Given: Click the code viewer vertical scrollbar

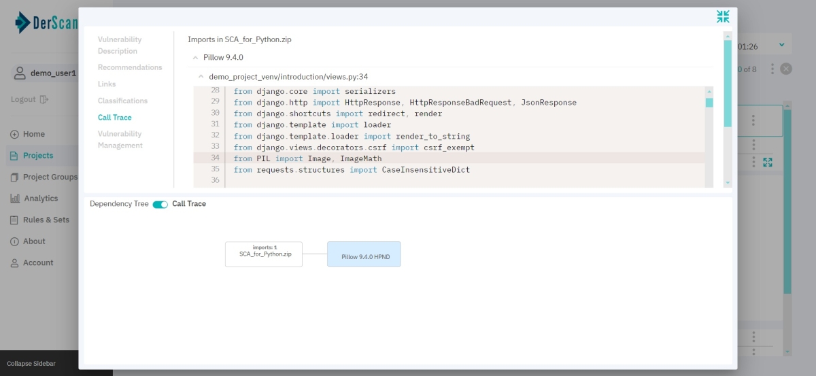Looking at the screenshot, I should pos(709,136).
